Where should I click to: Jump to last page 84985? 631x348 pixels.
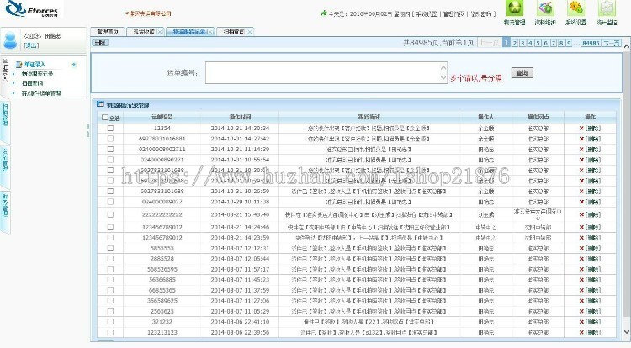(x=591, y=43)
